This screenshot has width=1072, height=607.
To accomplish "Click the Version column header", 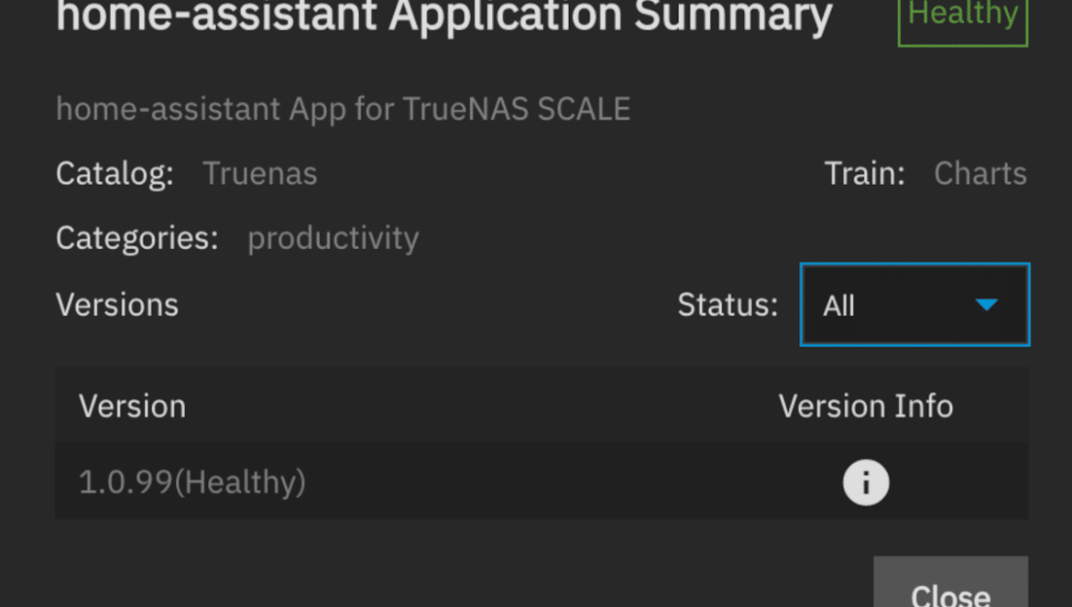I will 132,406.
